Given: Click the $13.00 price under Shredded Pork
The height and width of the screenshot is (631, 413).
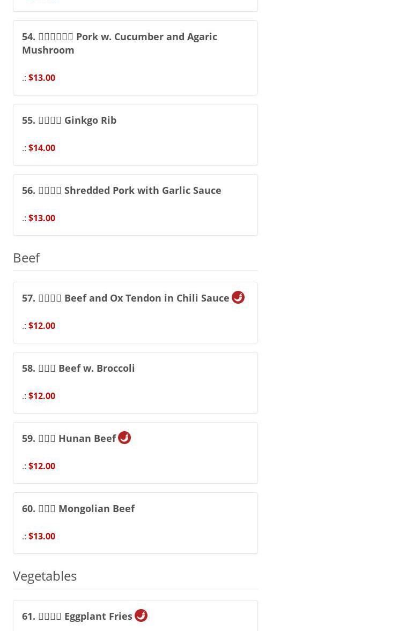Looking at the screenshot, I should click(42, 218).
